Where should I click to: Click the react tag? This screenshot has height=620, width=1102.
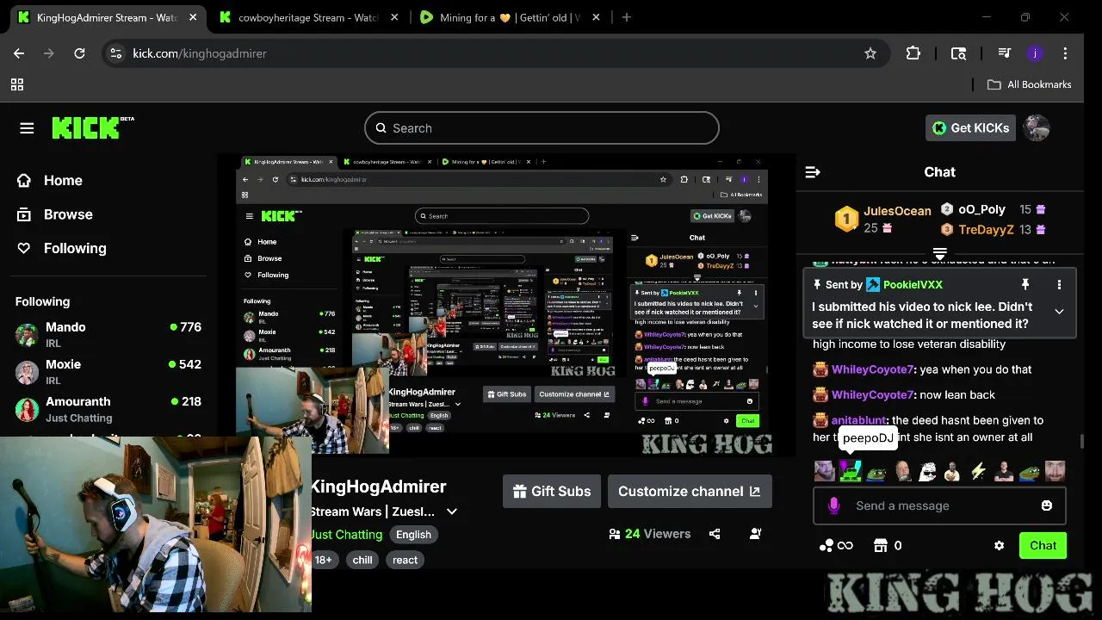[405, 560]
